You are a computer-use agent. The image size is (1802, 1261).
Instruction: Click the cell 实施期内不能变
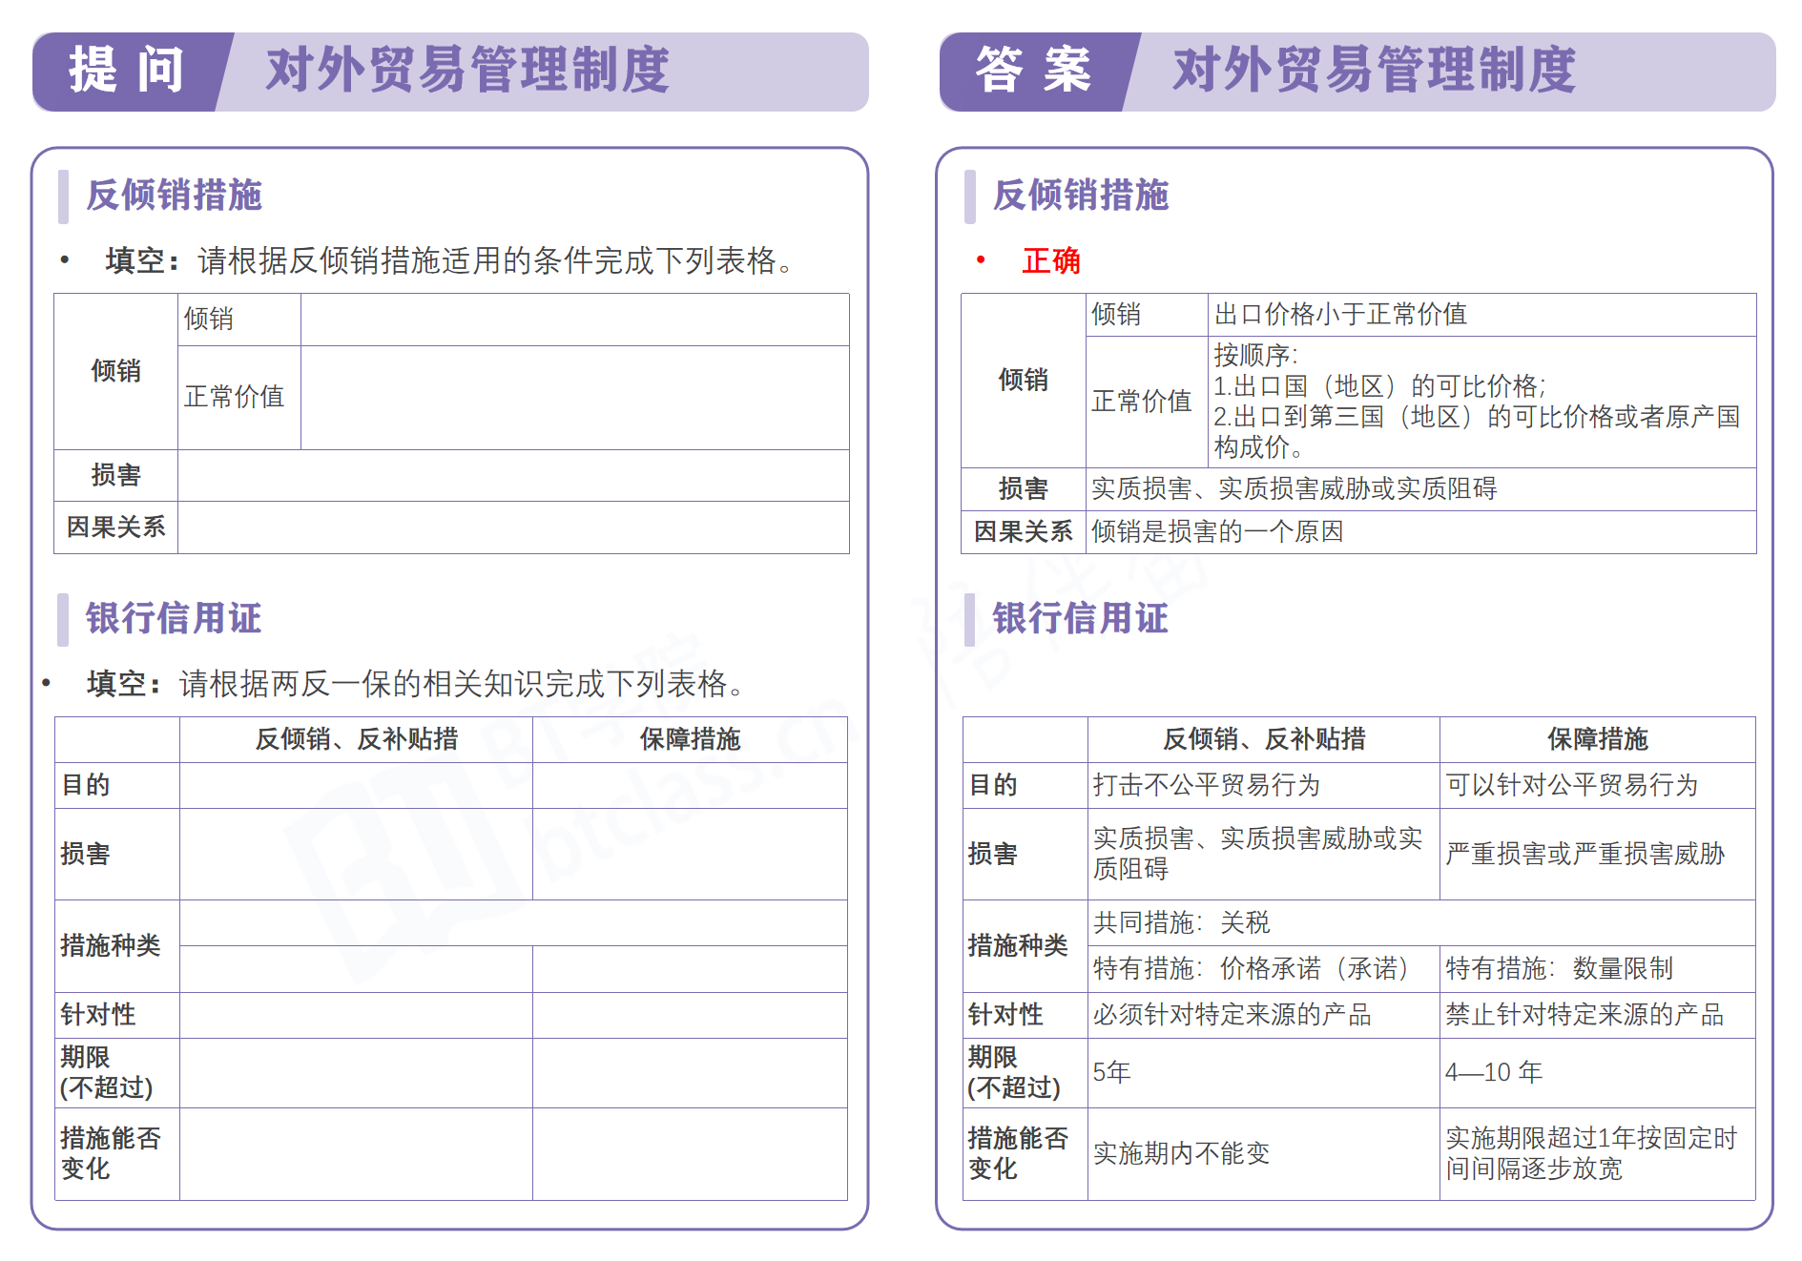(x=1263, y=1153)
